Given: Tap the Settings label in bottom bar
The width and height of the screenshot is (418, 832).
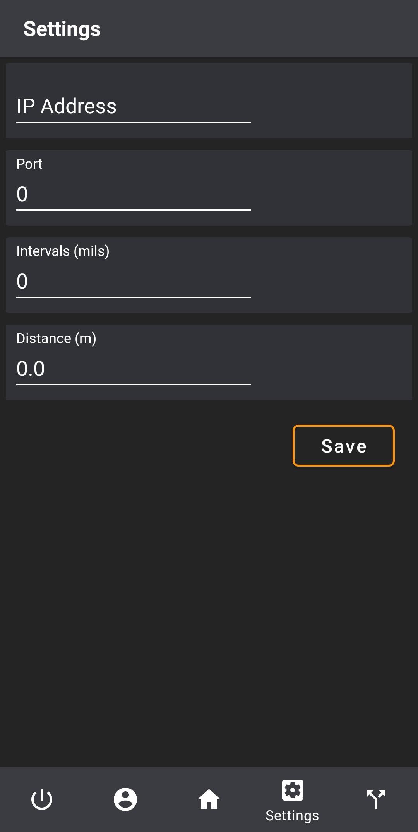Looking at the screenshot, I should (x=292, y=816).
